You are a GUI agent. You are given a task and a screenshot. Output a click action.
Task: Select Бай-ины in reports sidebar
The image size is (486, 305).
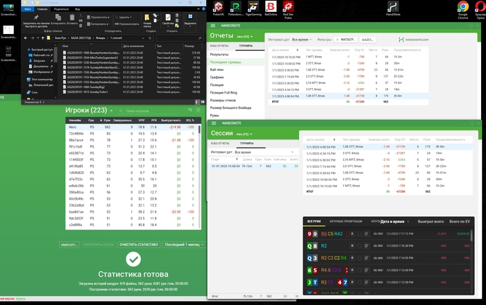pyautogui.click(x=217, y=69)
